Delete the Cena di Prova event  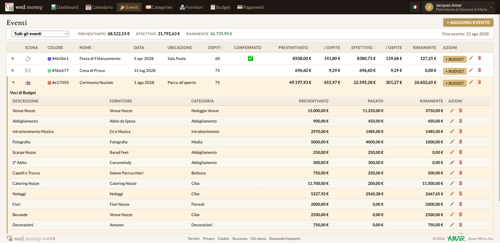(479, 70)
